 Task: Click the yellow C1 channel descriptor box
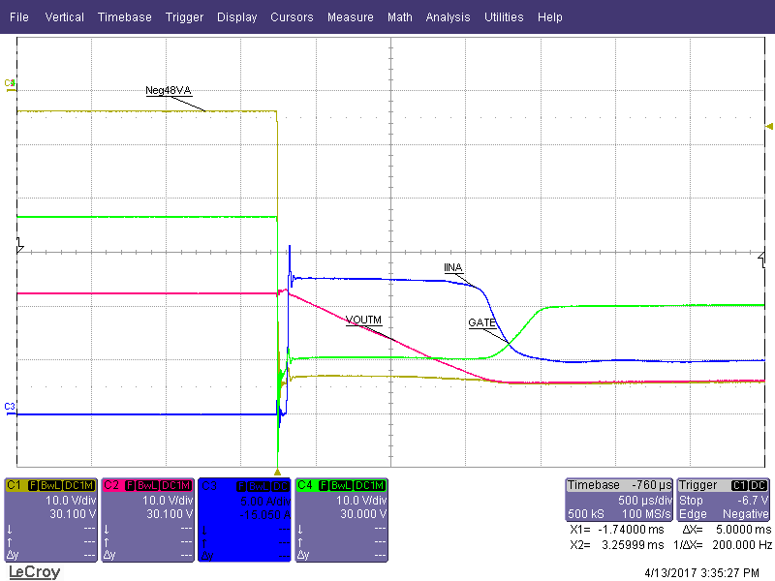pyautogui.click(x=51, y=519)
